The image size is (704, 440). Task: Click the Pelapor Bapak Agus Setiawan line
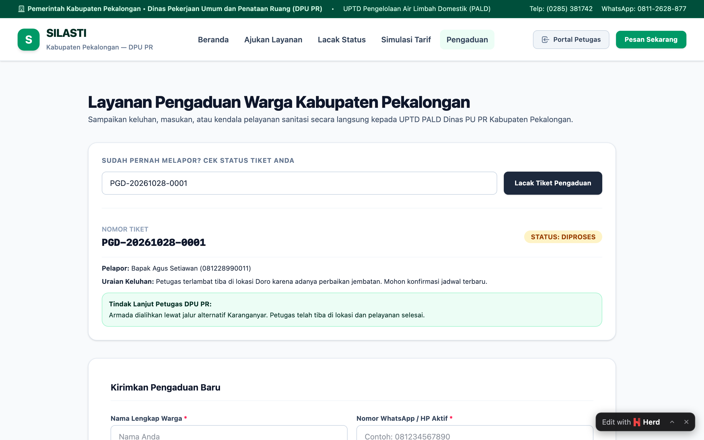(x=176, y=268)
